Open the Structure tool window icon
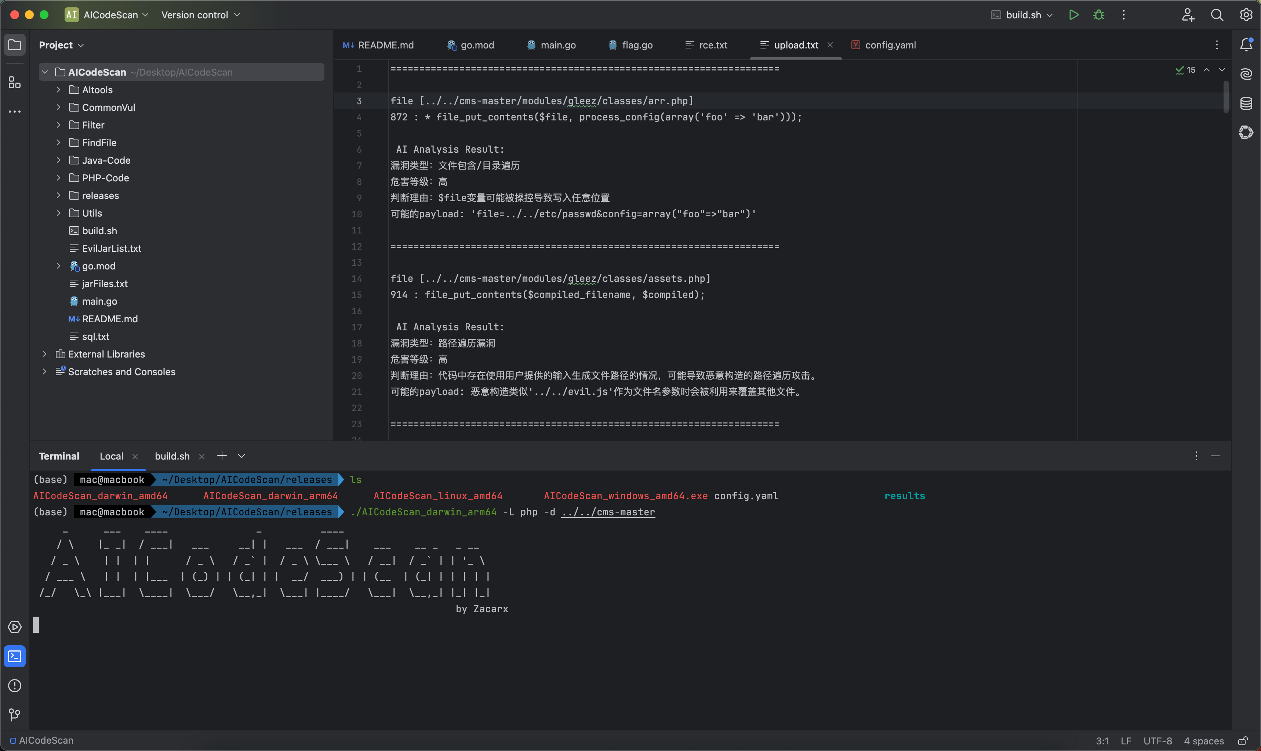 [15, 83]
